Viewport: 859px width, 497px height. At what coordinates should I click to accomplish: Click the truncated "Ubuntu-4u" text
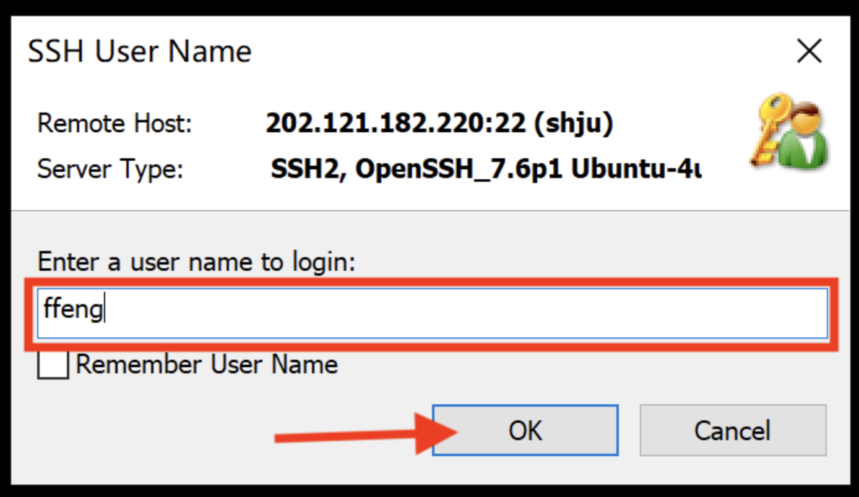point(636,169)
